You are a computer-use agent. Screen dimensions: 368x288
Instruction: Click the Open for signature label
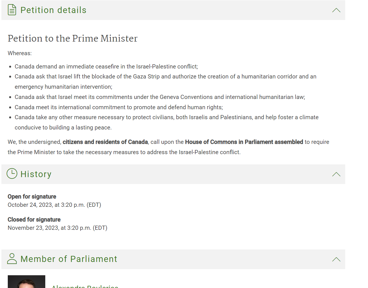[x=32, y=197]
